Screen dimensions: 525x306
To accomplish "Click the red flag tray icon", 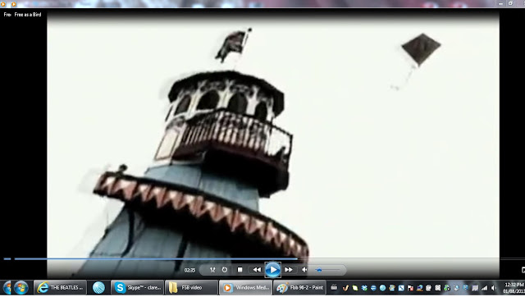I will coord(410,288).
